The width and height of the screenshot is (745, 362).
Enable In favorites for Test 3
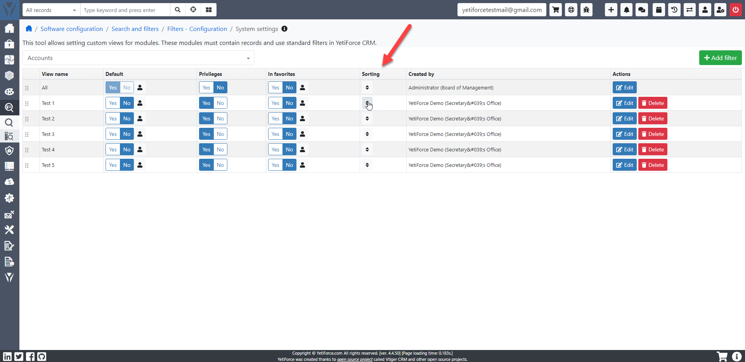tap(275, 134)
